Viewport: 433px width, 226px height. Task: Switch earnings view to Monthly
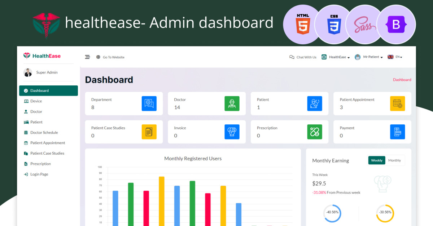coord(394,160)
